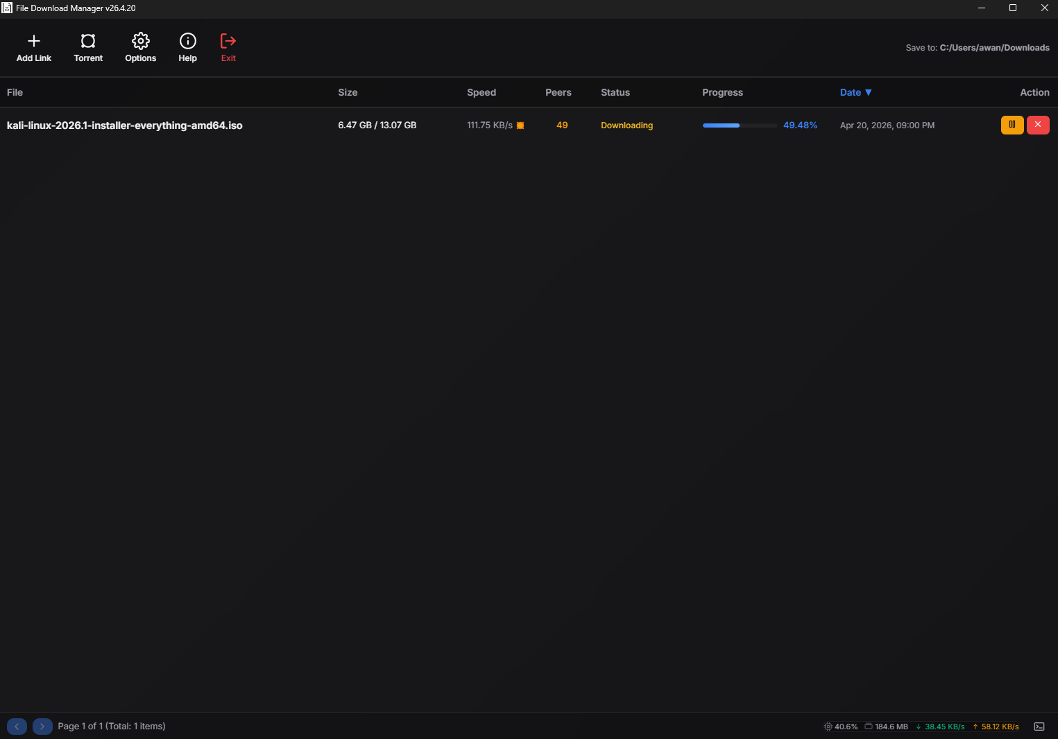
Task: Sort downloads by Size column
Action: click(348, 92)
